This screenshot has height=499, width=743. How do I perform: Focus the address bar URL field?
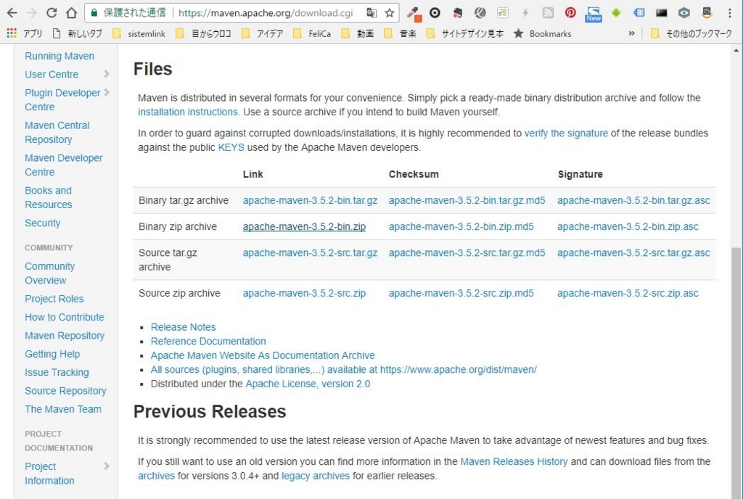[266, 13]
